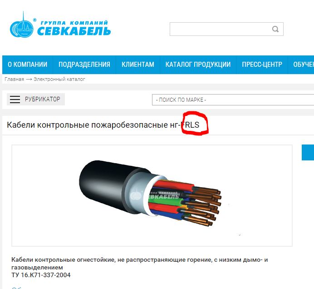Open the О компании menu item
The height and width of the screenshot is (289, 314).
pos(27,65)
